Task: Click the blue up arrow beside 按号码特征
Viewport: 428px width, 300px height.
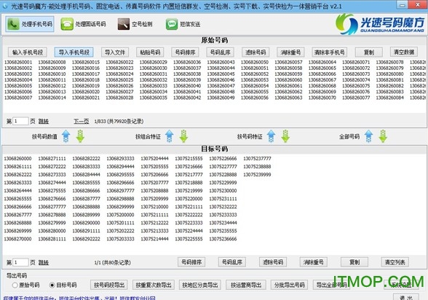Action: click(271, 136)
